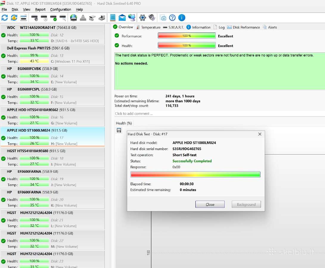
Task: Open the blue notepad report icon
Action: 113,18
